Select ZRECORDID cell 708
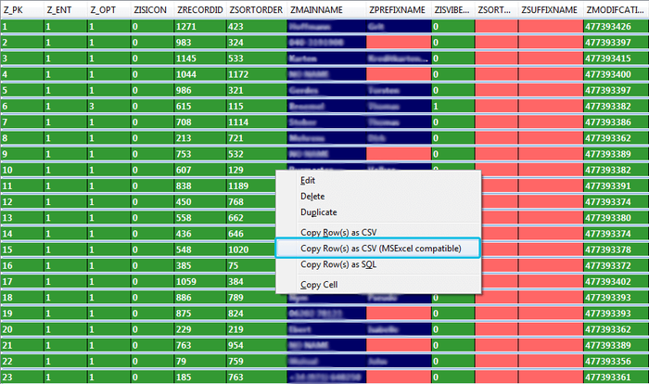The height and width of the screenshot is (384, 649). pos(200,122)
